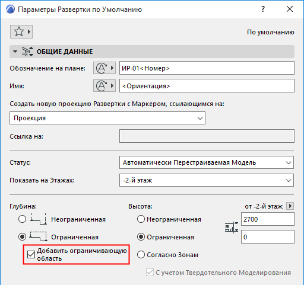Click the По умолчанию label
This screenshot has height=285, width=304.
tap(271, 32)
